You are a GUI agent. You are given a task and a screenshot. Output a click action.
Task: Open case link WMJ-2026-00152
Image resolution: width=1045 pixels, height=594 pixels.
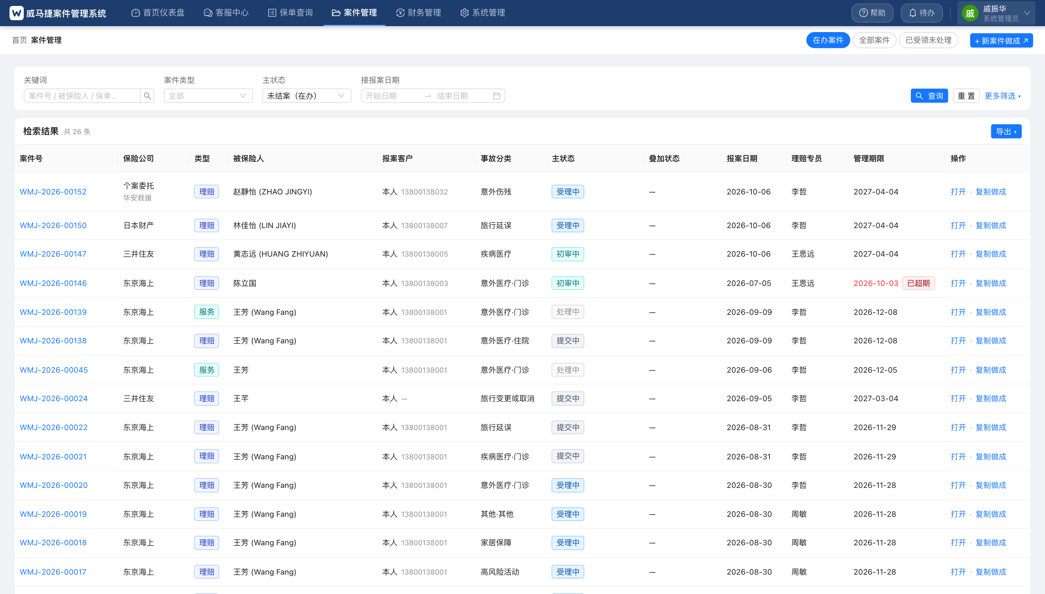coord(53,192)
